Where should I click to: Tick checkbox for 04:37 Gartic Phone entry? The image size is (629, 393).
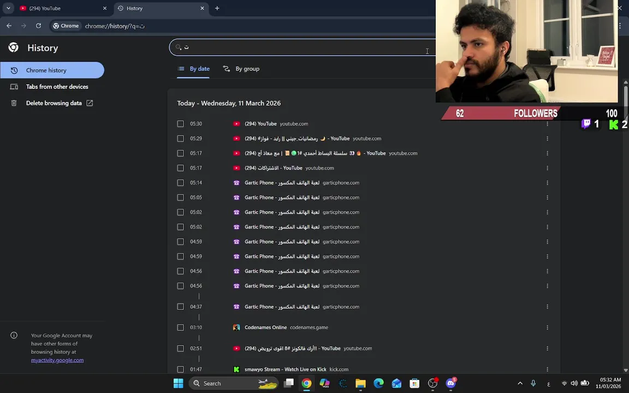coord(181,307)
